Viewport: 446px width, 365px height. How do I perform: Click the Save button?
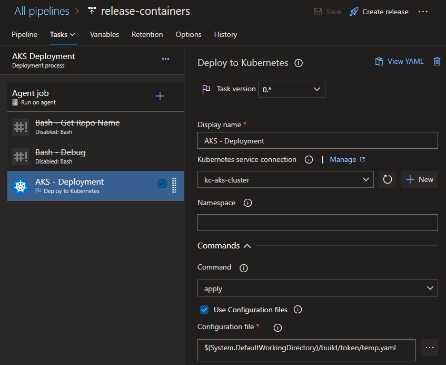[x=328, y=12]
